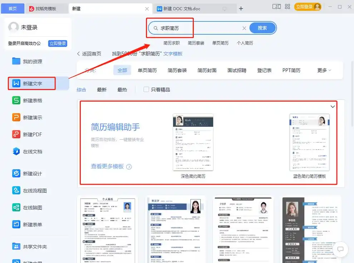This screenshot has width=354, height=263.
Task: Enable the 只看精品 filter checkbox
Action: coord(146,89)
